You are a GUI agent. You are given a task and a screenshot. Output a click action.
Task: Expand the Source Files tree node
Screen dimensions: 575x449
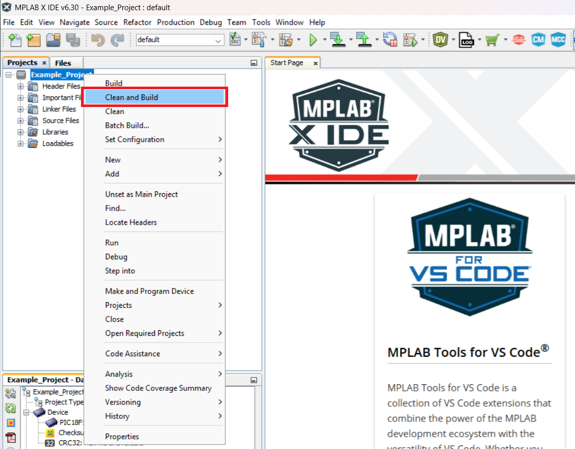point(21,121)
